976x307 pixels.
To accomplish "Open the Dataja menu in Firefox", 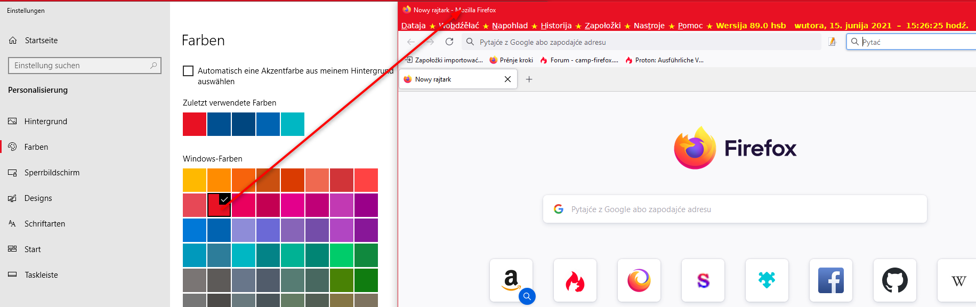I will click(413, 26).
